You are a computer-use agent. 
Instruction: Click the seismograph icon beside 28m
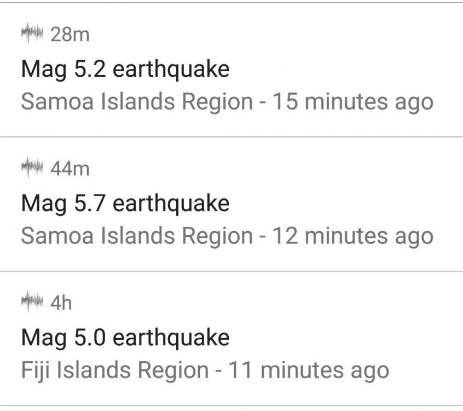(32, 35)
